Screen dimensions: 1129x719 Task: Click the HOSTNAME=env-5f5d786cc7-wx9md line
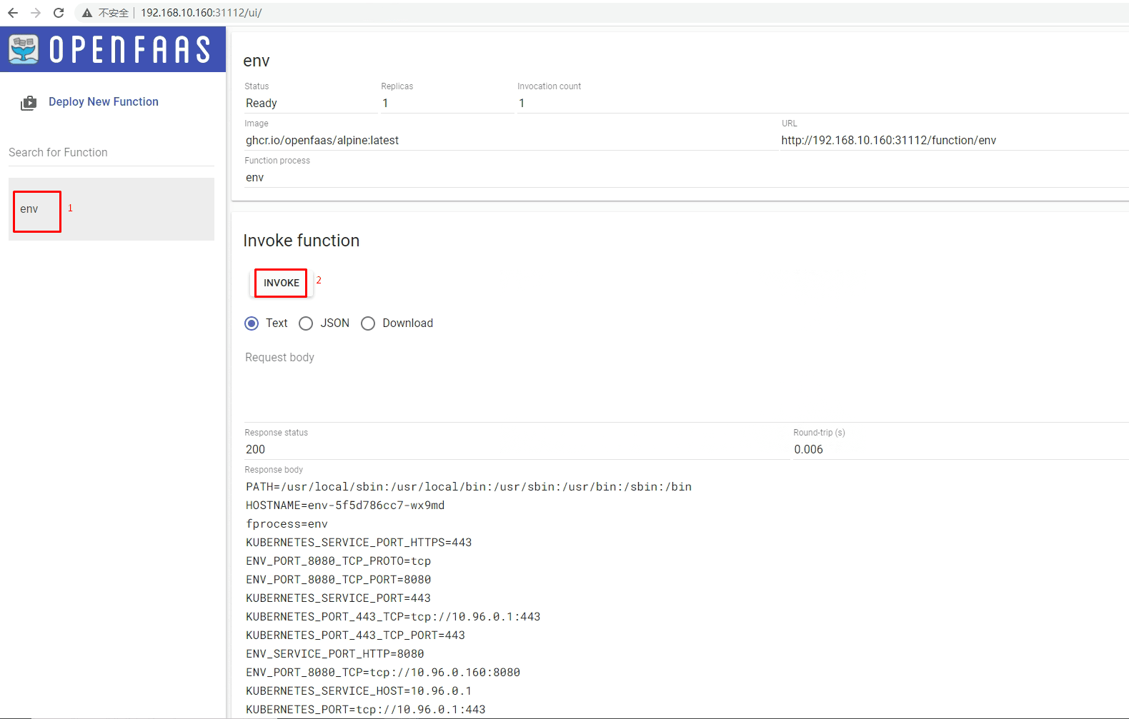345,506
